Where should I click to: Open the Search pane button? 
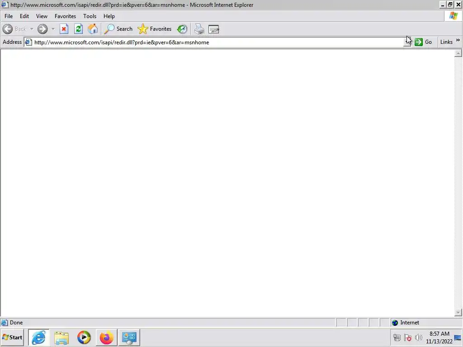pos(118,29)
